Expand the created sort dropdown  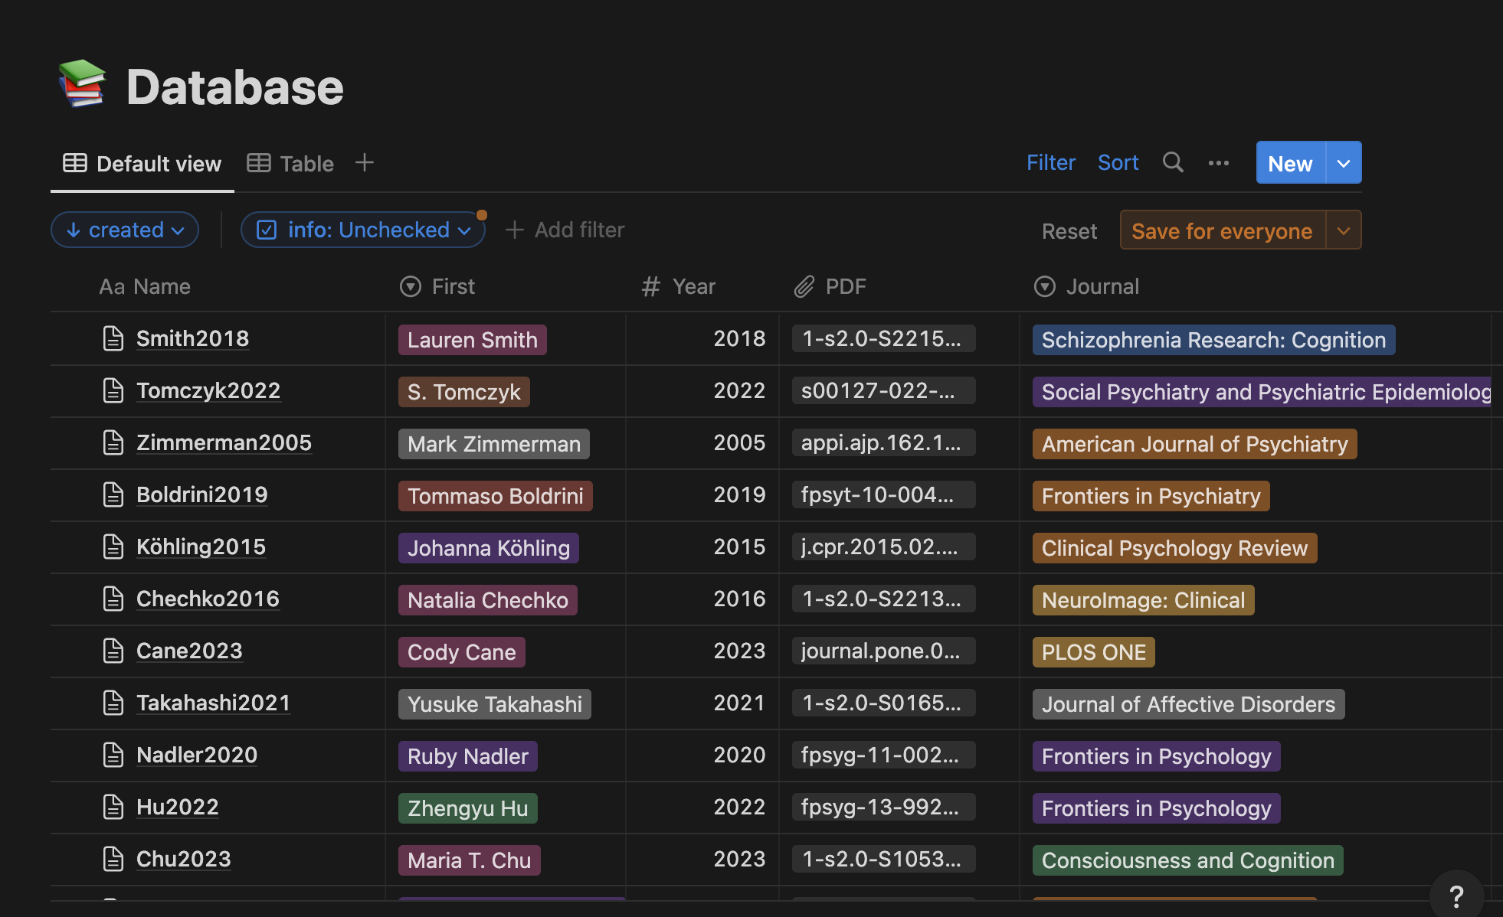pyautogui.click(x=180, y=230)
